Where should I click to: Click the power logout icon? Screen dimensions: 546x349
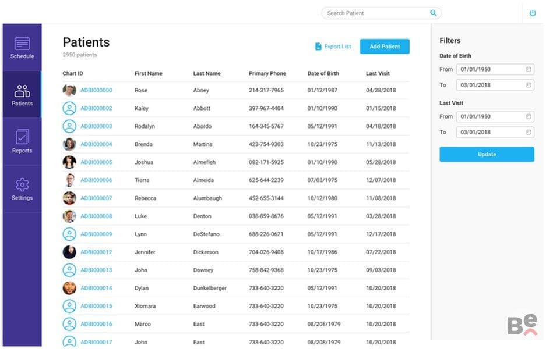point(533,13)
